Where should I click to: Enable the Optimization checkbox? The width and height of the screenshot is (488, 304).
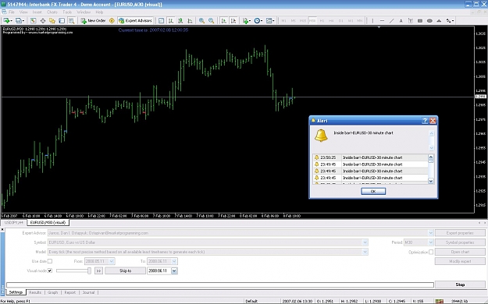(431, 252)
